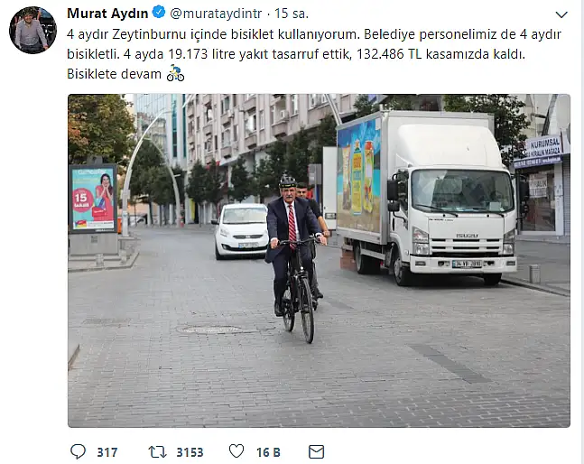Click the white car in the photo

click(241, 231)
